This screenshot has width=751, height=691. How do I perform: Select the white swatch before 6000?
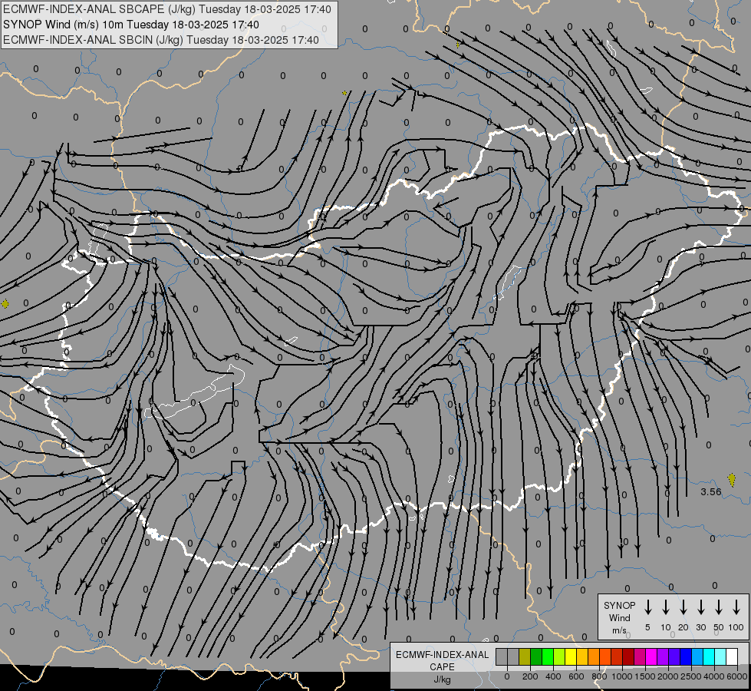(x=731, y=656)
